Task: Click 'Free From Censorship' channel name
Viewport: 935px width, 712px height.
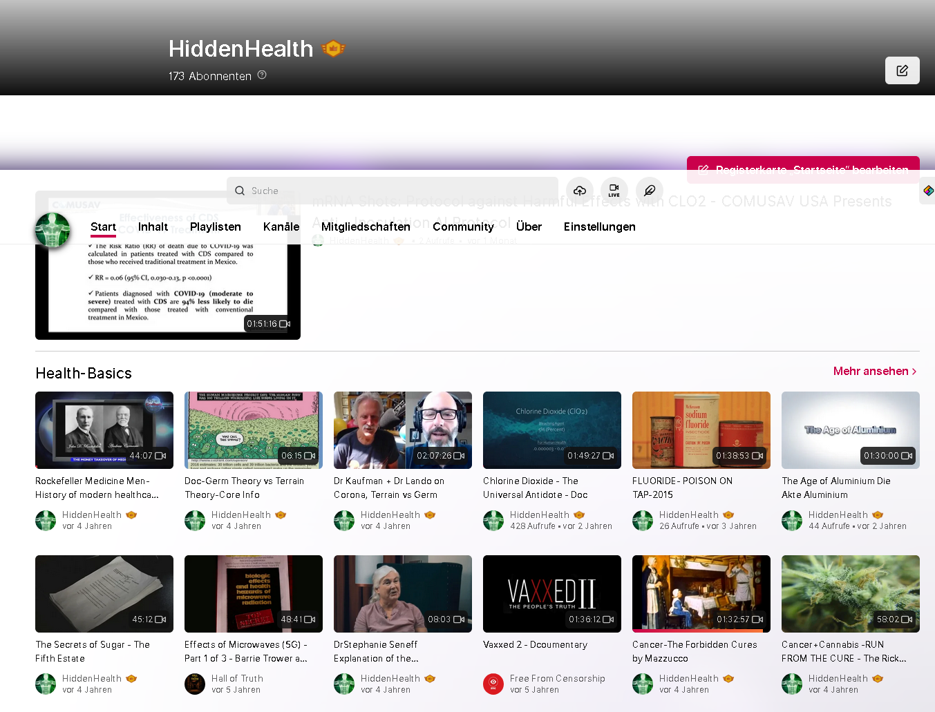Action: (x=558, y=679)
